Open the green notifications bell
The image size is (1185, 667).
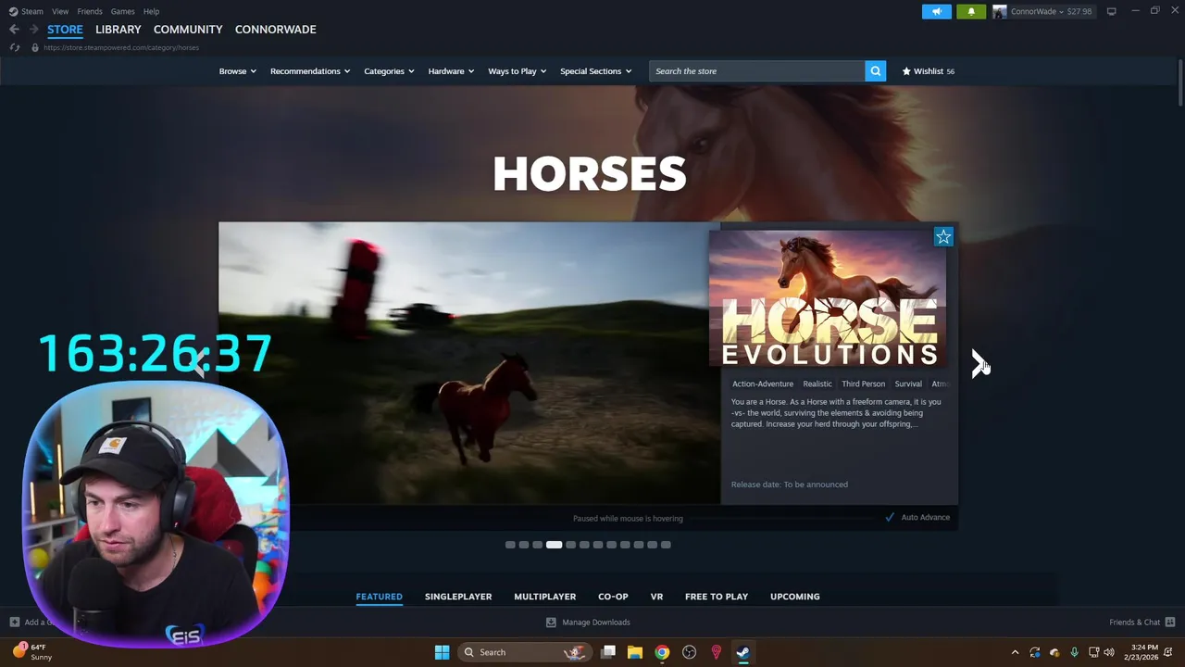click(971, 11)
